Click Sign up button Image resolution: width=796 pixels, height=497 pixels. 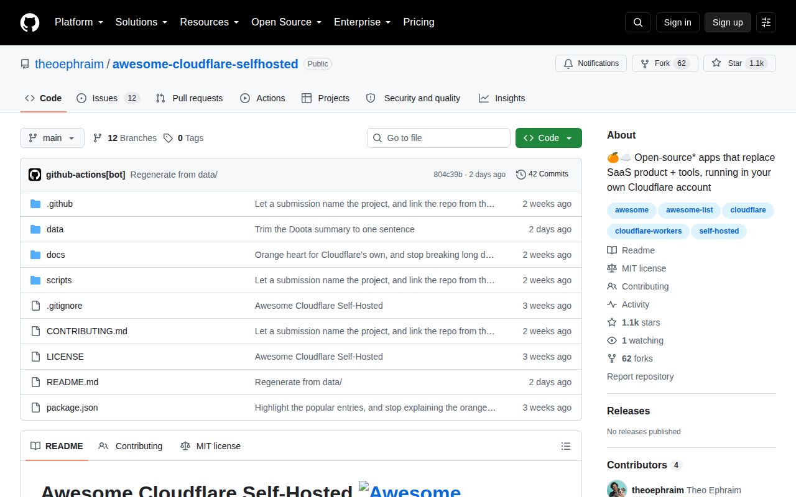click(728, 22)
